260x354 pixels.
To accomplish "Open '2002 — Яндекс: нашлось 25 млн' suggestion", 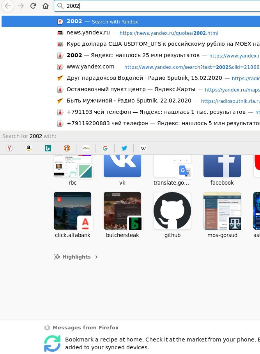I will click(131, 55).
